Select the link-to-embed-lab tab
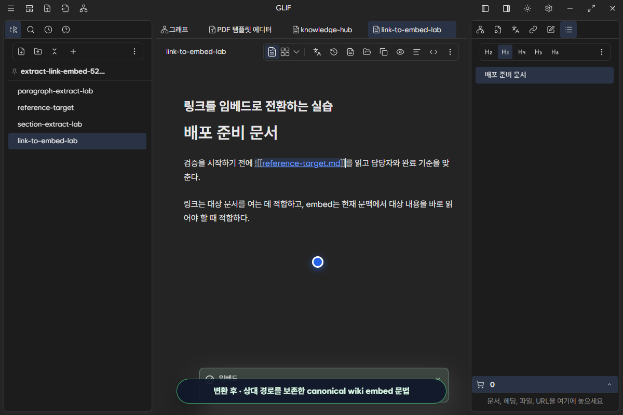 coord(412,30)
